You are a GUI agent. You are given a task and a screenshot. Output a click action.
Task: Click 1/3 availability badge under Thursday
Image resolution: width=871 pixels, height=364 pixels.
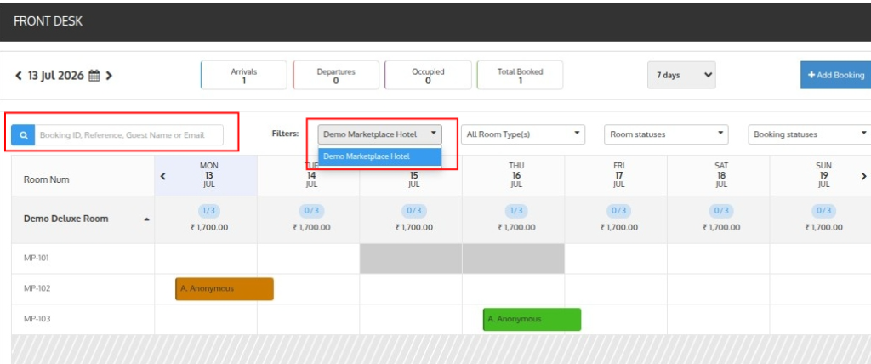tap(516, 211)
